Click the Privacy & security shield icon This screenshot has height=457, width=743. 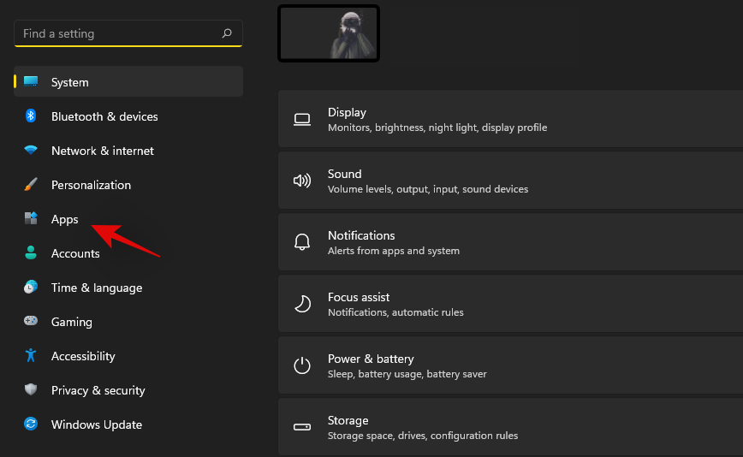31,390
